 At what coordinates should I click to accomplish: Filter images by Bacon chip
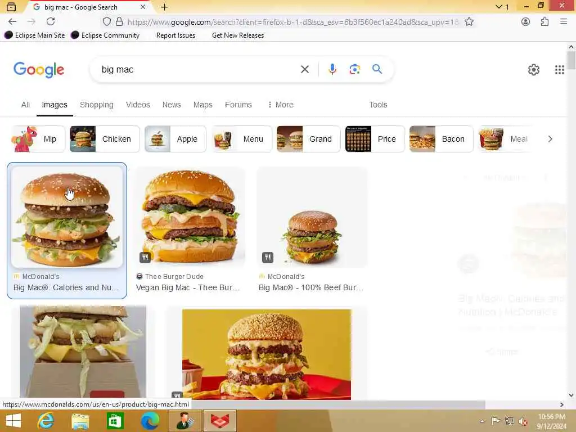pos(441,139)
